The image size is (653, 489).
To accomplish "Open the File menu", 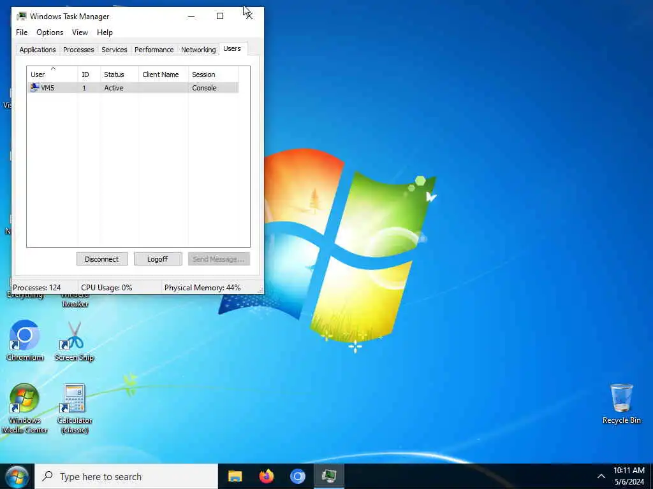I will coord(22,32).
